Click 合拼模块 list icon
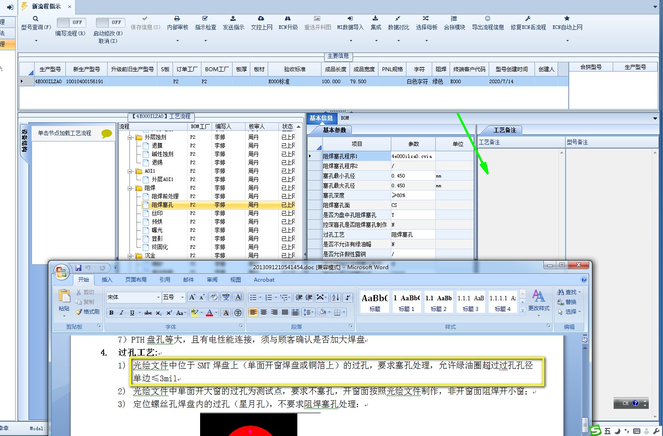 pyautogui.click(x=454, y=19)
